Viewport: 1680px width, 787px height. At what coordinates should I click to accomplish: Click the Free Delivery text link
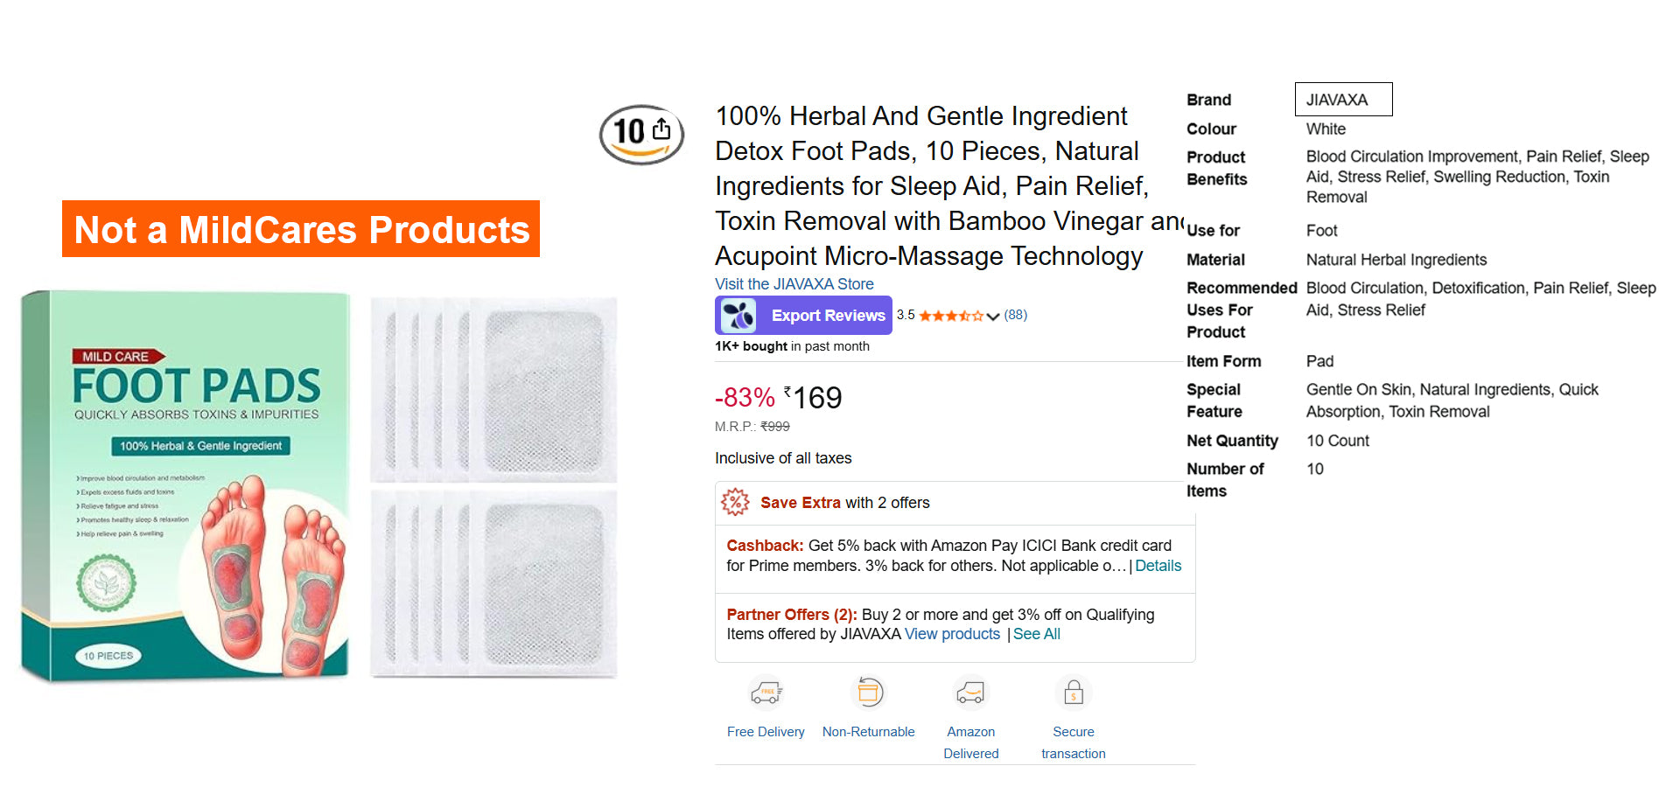pyautogui.click(x=766, y=732)
